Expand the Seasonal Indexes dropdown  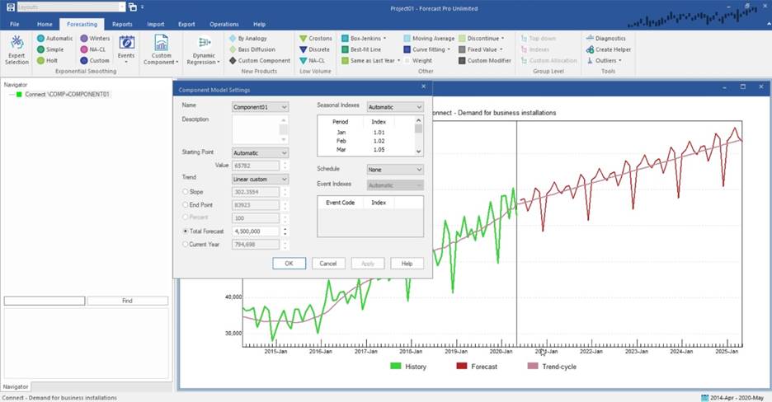394,107
